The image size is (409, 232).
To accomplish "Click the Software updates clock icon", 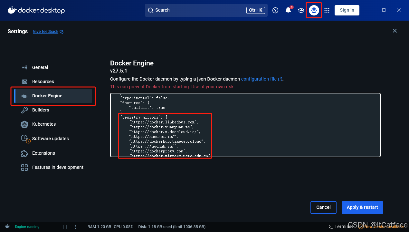I will point(25,139).
